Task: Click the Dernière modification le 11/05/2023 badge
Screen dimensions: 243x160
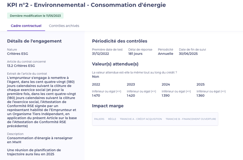Action: (x=35, y=16)
